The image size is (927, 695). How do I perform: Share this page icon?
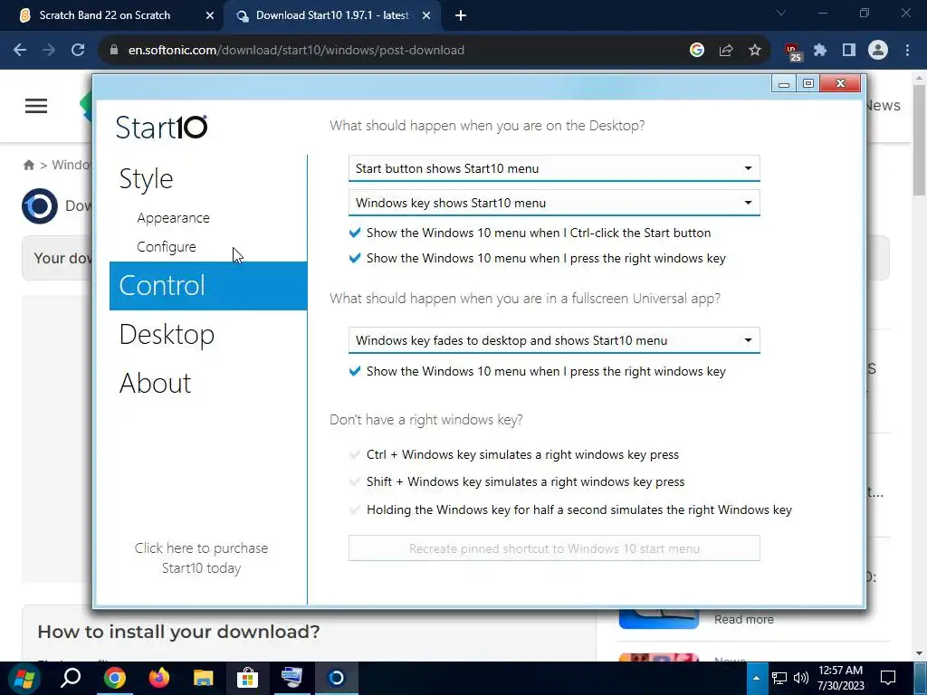(726, 51)
